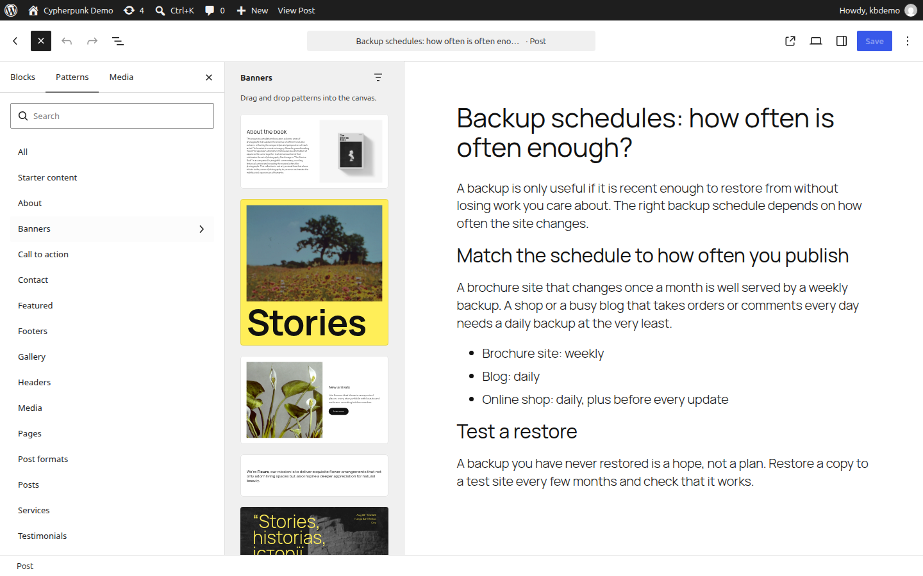Open Cypherpunk Demo site home link
The image size is (923, 576).
(71, 10)
